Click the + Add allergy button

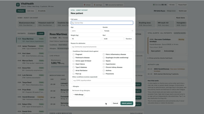(78, 94)
